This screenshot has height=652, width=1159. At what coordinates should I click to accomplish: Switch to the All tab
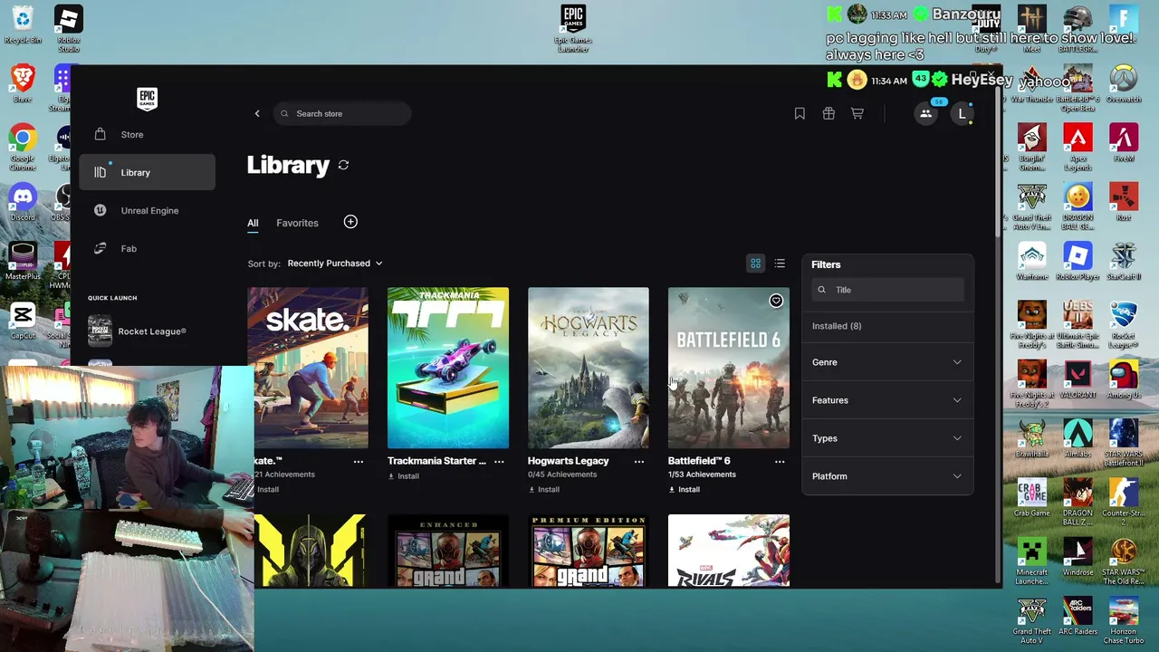[x=253, y=223]
